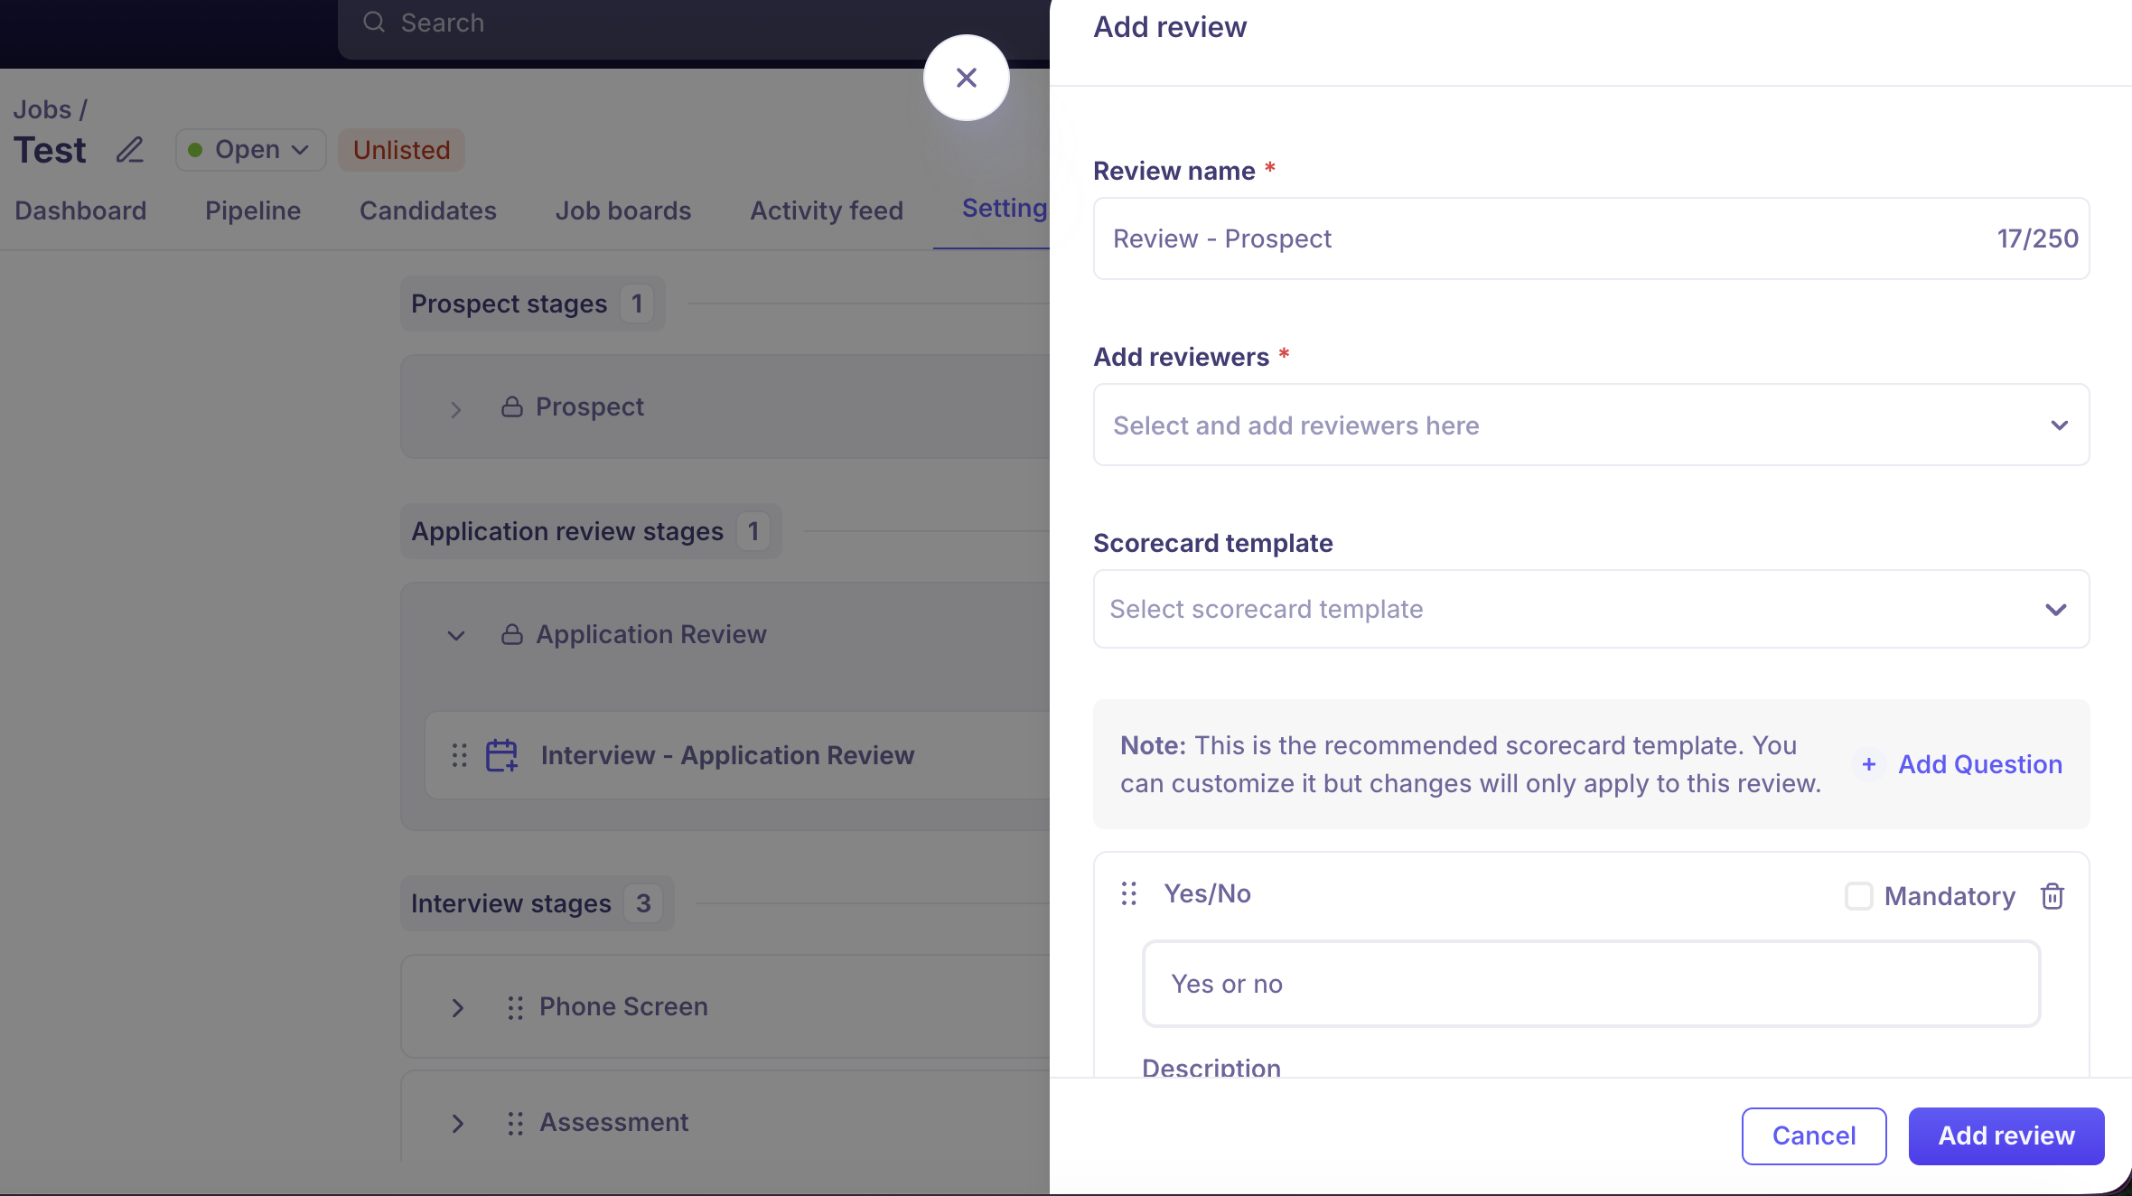
Task: Click the pencil edit icon next to Test
Action: tap(130, 150)
